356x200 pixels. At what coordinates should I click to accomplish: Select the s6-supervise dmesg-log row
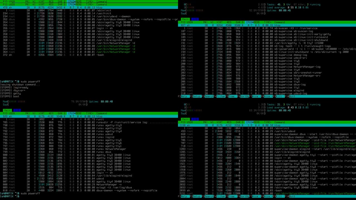(x=267, y=55)
